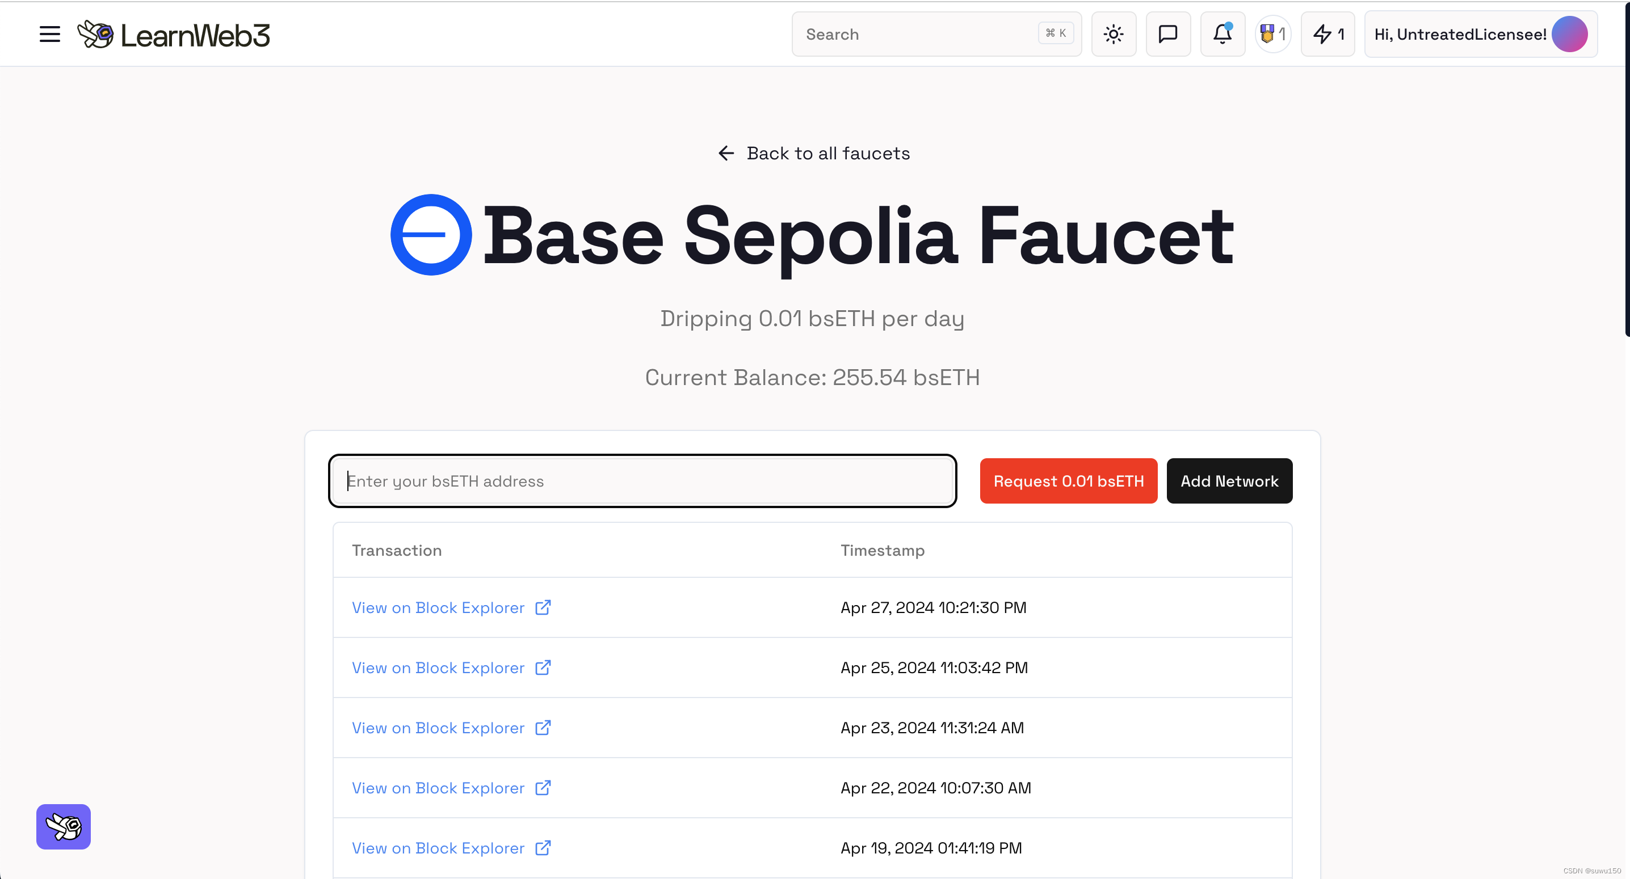Open the UntreatedLicensee user menu
The height and width of the screenshot is (879, 1630).
(1481, 34)
